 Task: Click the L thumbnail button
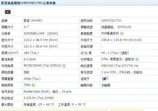(x=8, y=12)
